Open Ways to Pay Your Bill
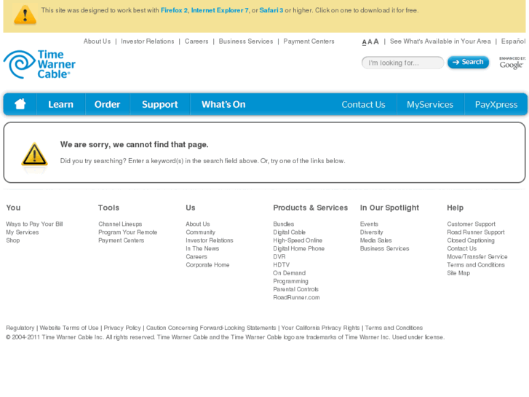This screenshot has width=529, height=397. (34, 224)
